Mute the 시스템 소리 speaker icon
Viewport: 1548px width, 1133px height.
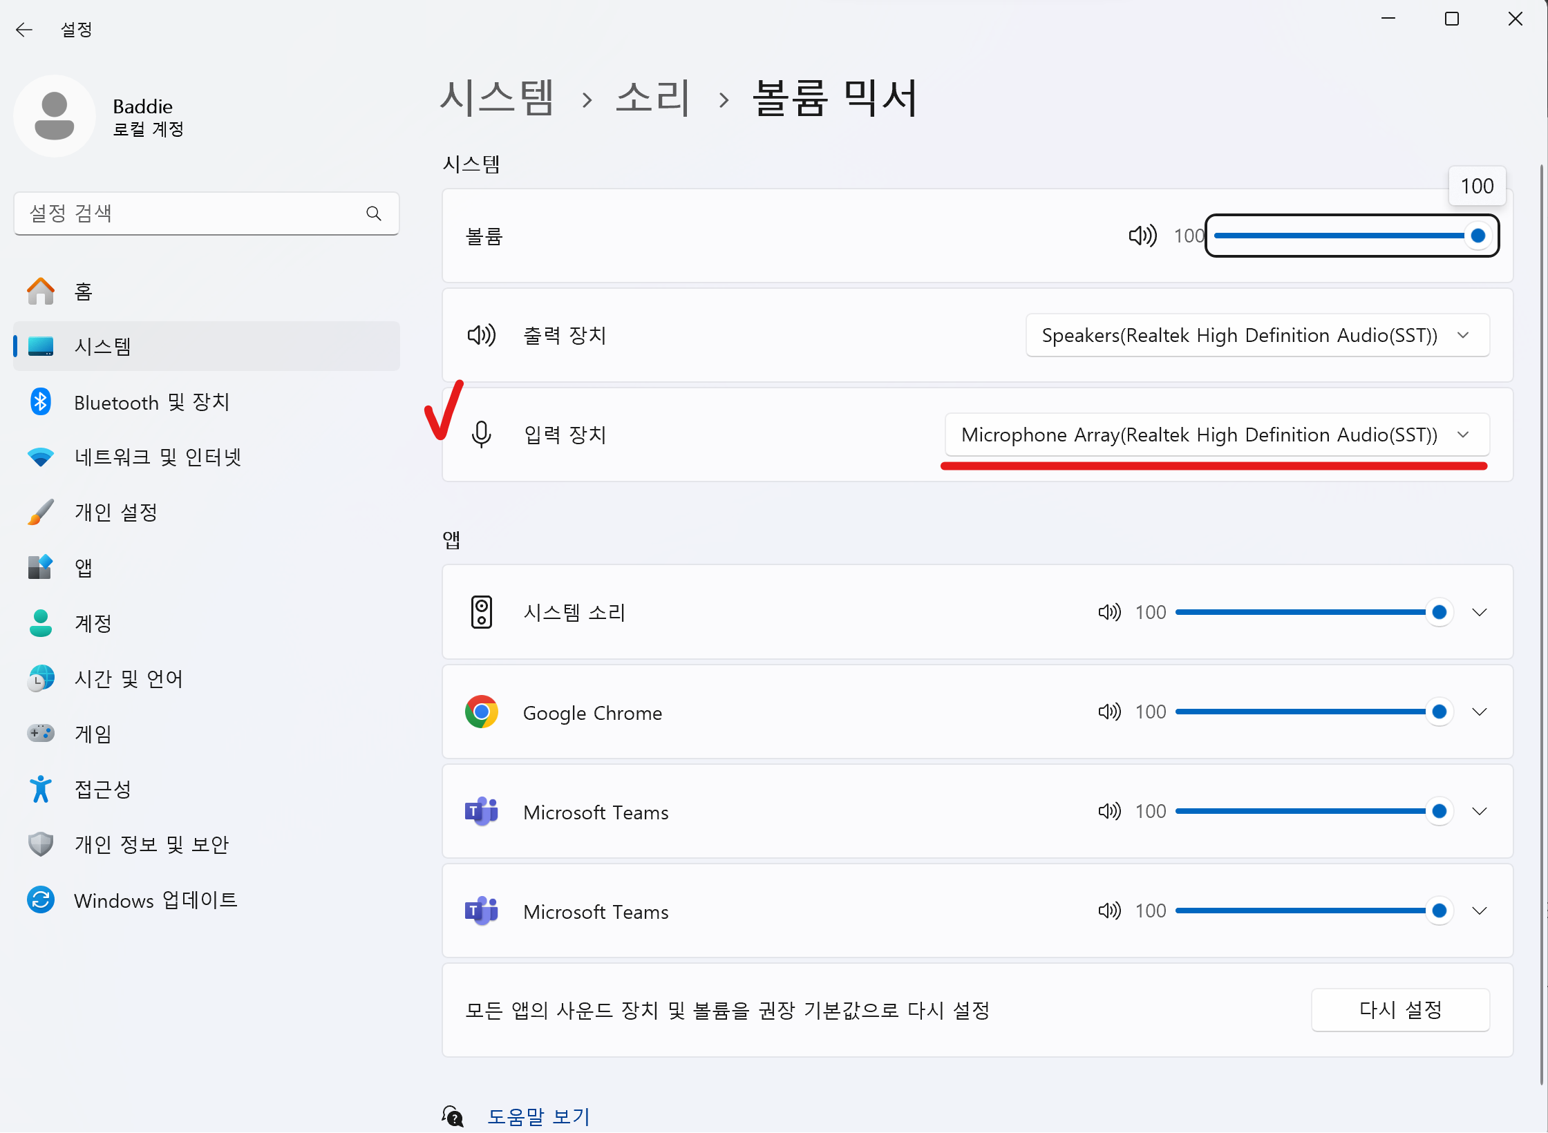coord(1109,612)
